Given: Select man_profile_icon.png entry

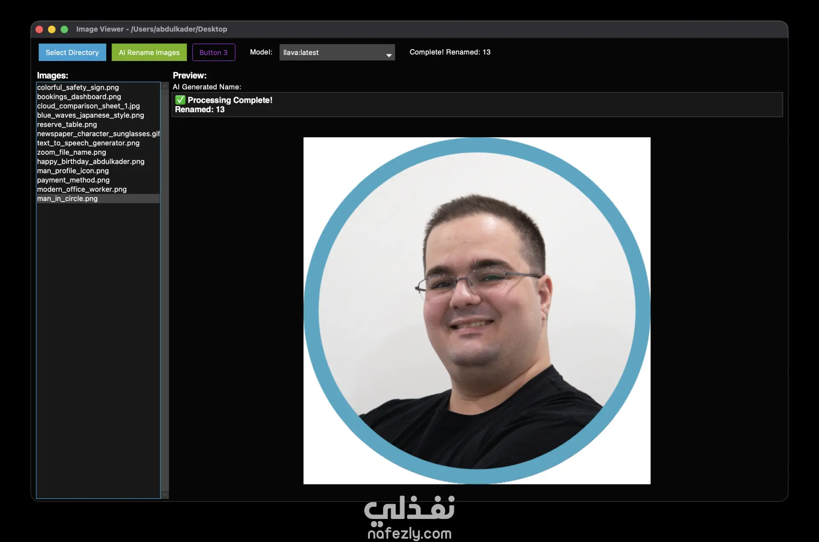Looking at the screenshot, I should [73, 171].
